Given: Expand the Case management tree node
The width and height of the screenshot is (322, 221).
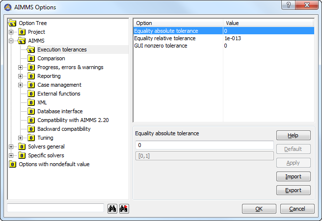Looking at the screenshot, I should [x=20, y=85].
